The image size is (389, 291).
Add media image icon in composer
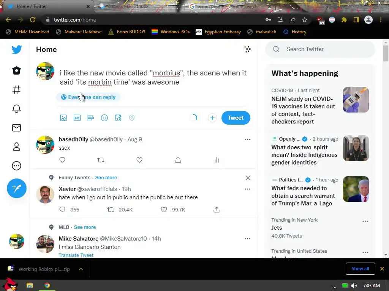[63, 118]
